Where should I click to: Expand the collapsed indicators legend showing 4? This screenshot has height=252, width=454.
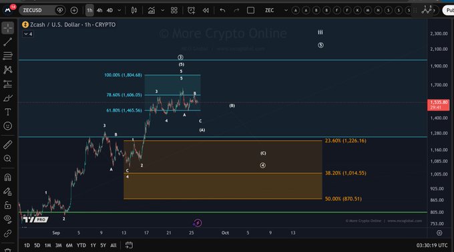(x=28, y=34)
